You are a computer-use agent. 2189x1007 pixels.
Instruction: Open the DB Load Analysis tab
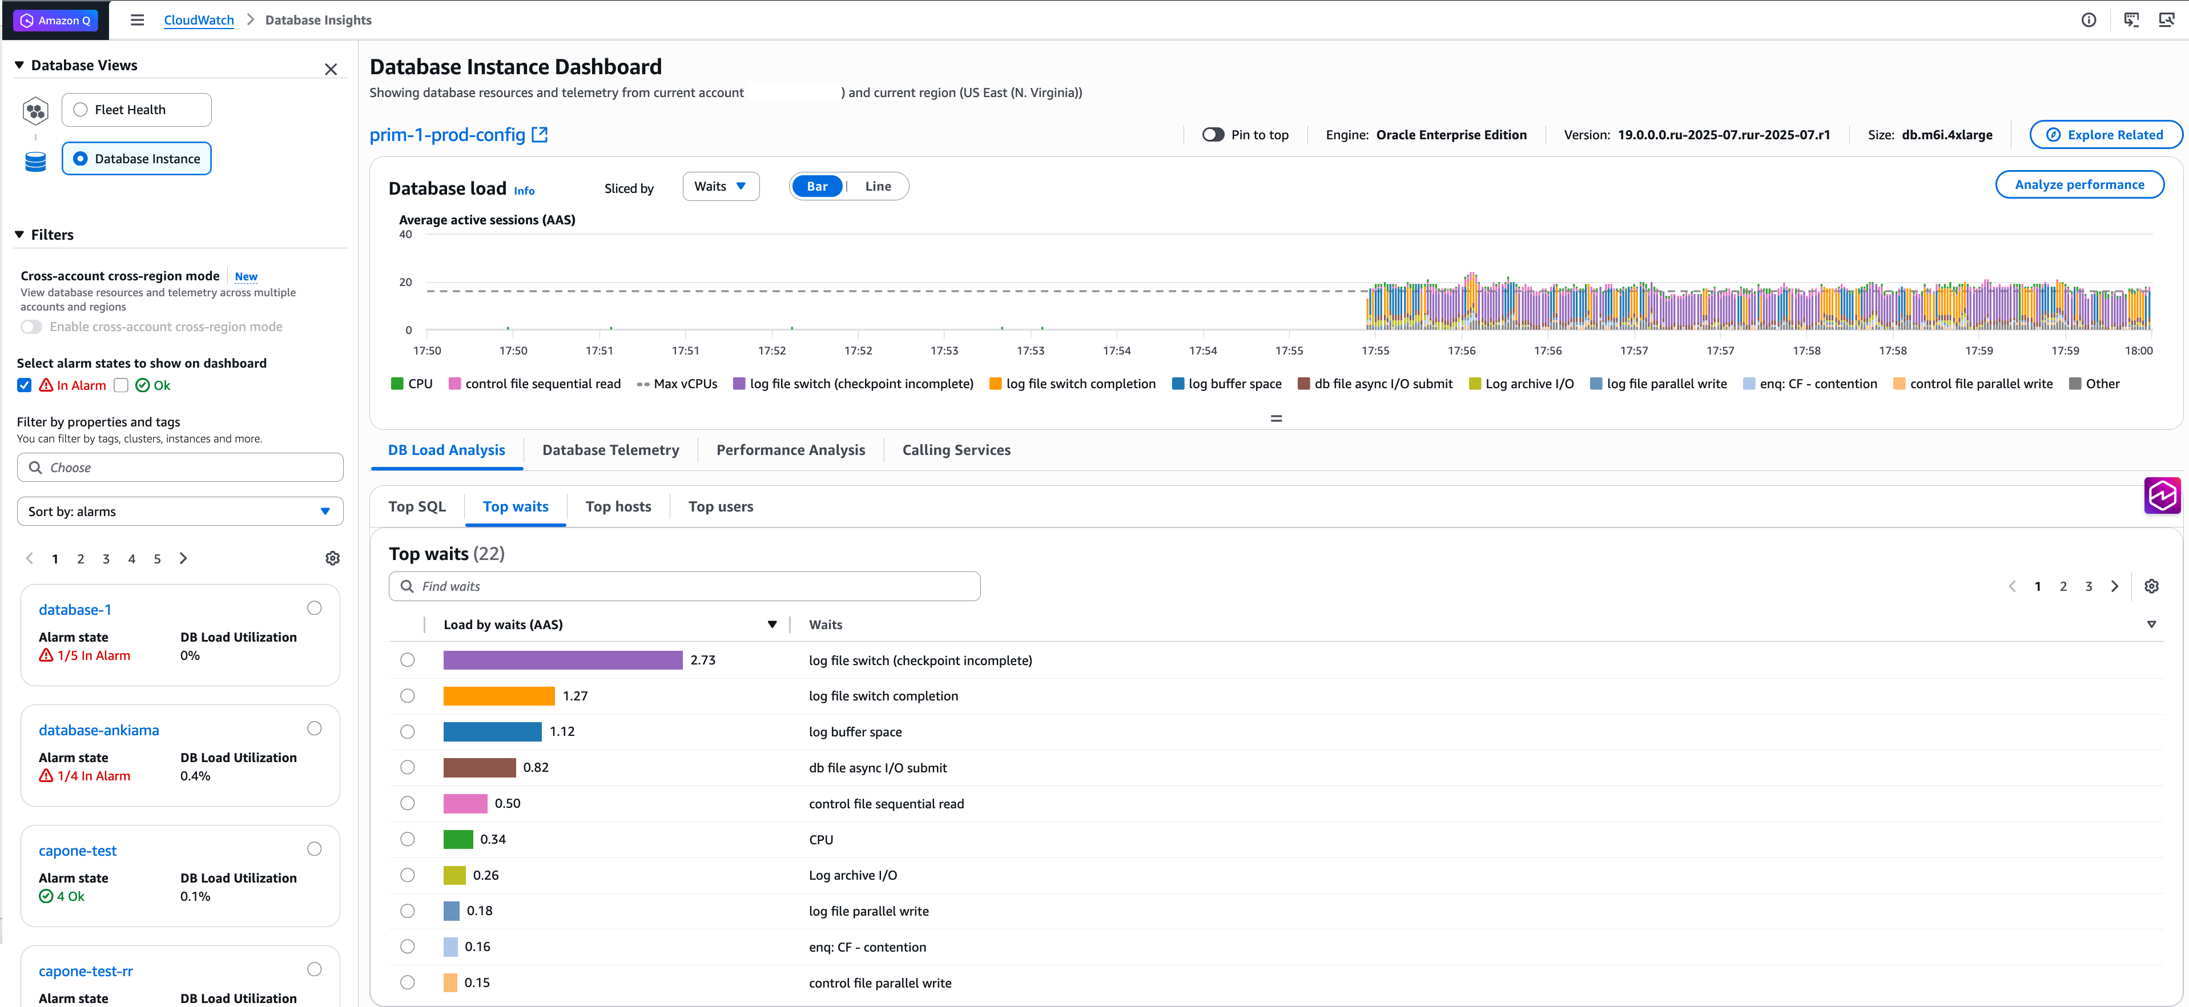pyautogui.click(x=446, y=450)
